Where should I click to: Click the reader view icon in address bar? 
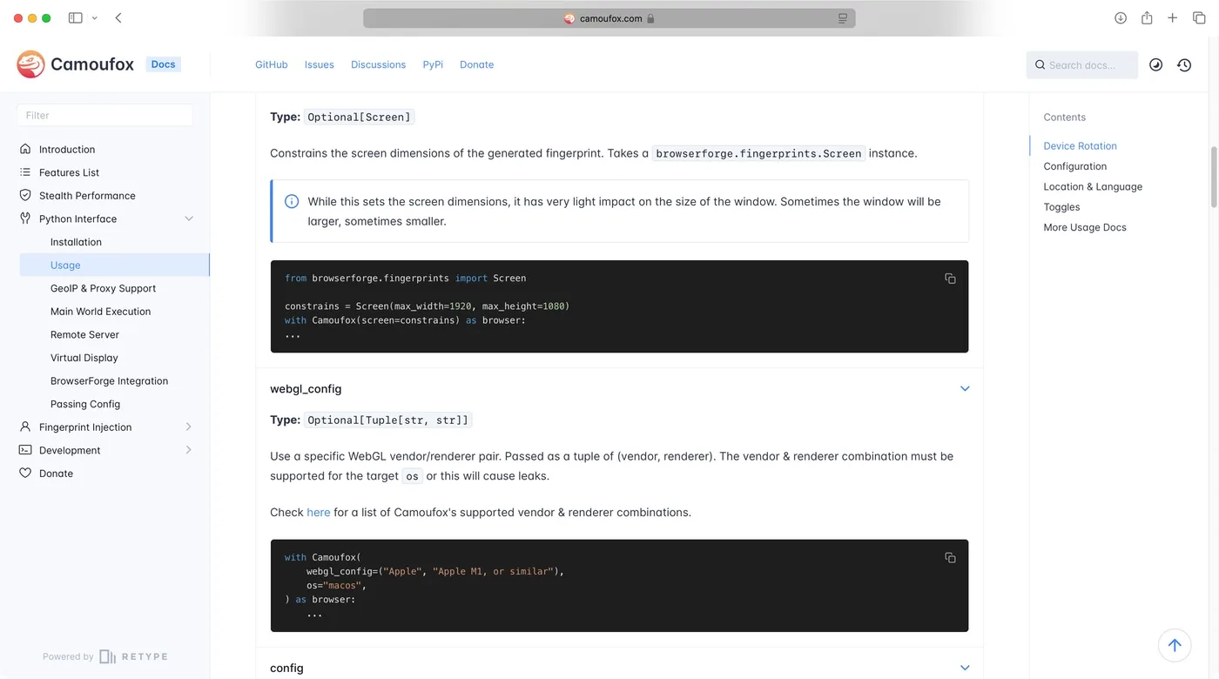(x=843, y=18)
